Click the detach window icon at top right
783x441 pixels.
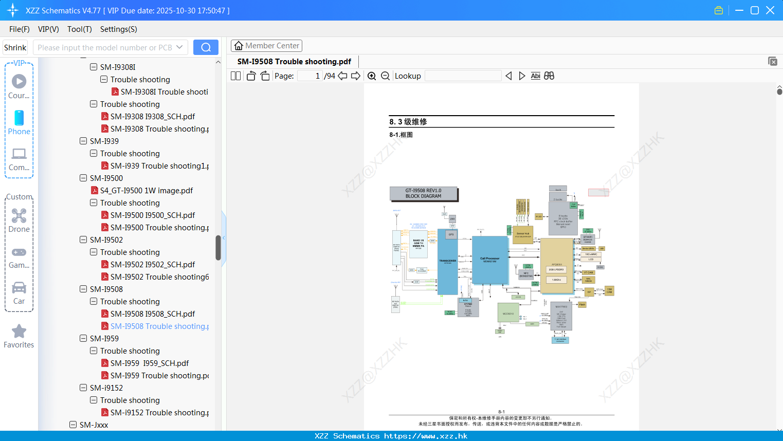773,61
